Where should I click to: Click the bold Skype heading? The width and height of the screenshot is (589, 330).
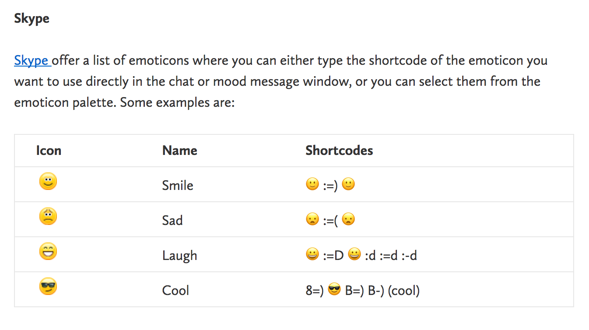coord(32,19)
